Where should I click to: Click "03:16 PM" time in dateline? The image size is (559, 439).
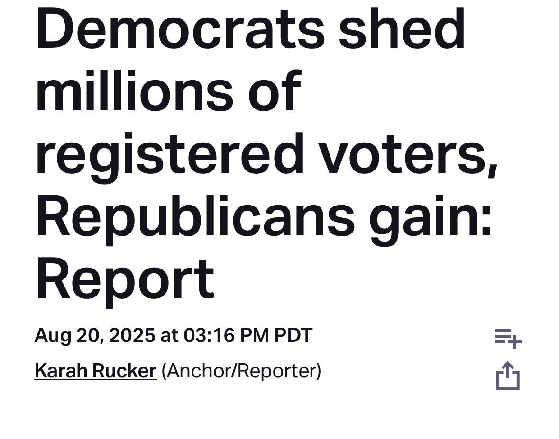point(226,335)
